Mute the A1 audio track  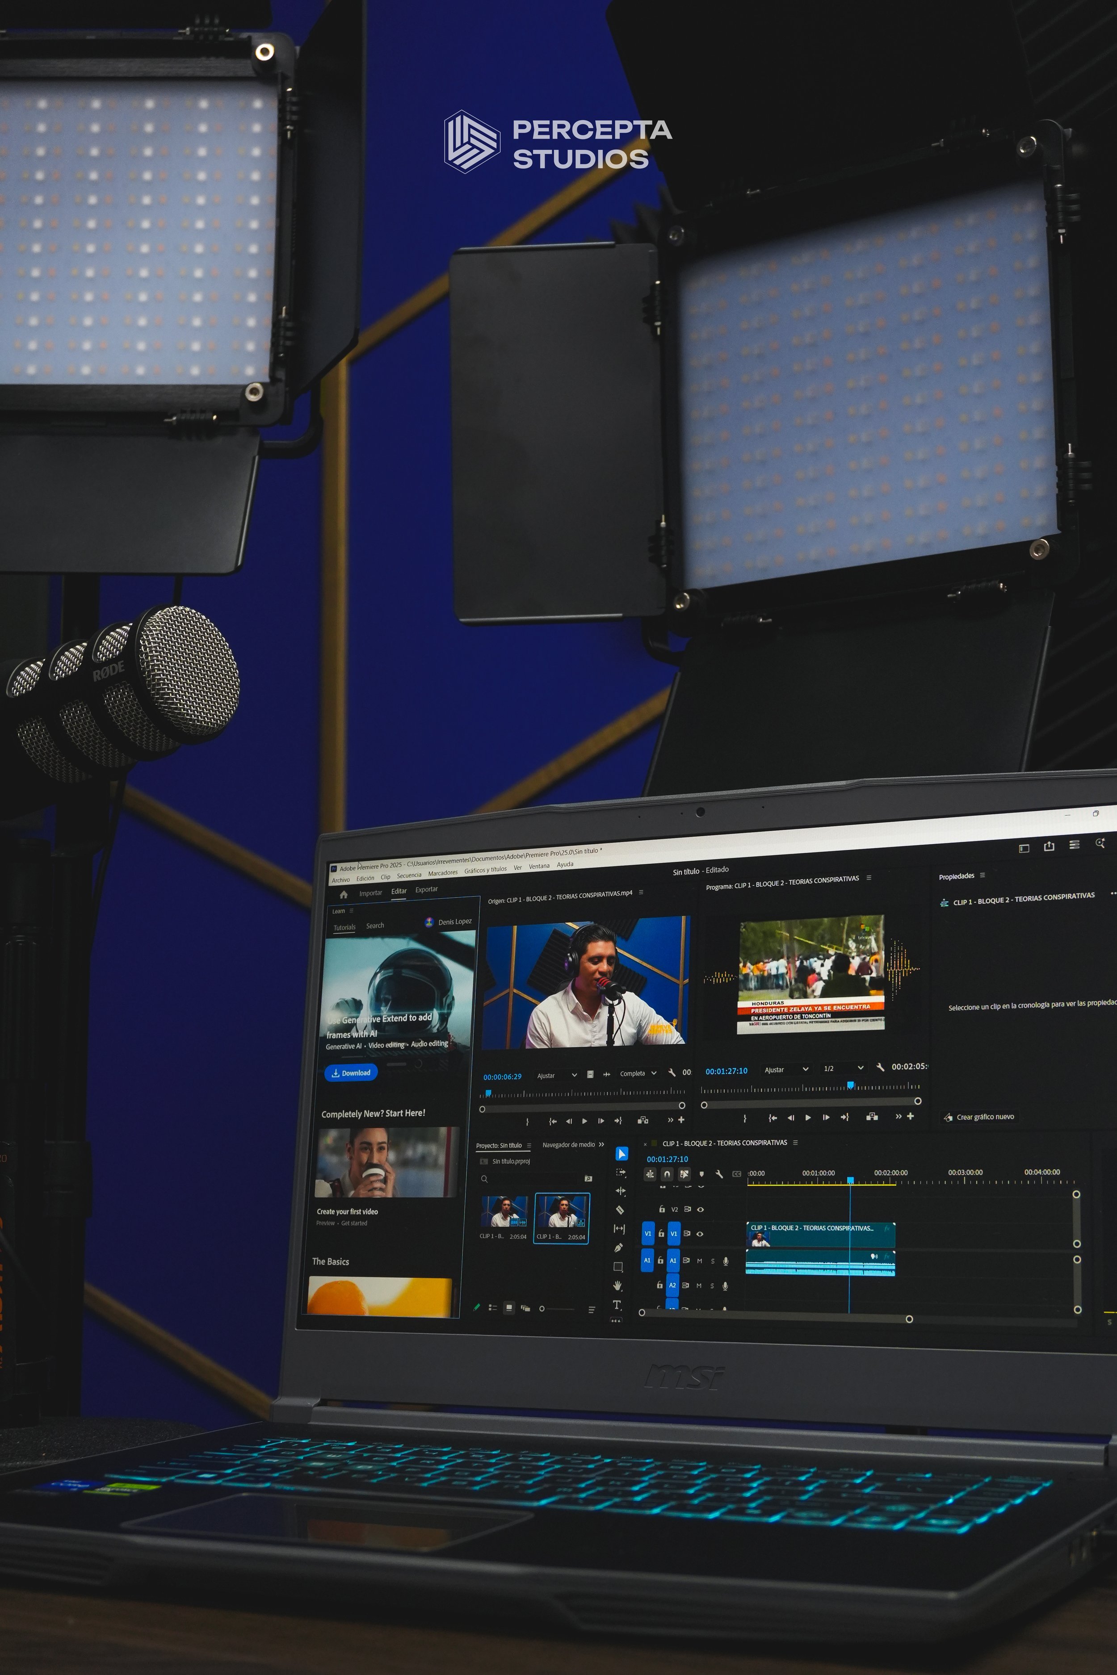click(700, 1261)
